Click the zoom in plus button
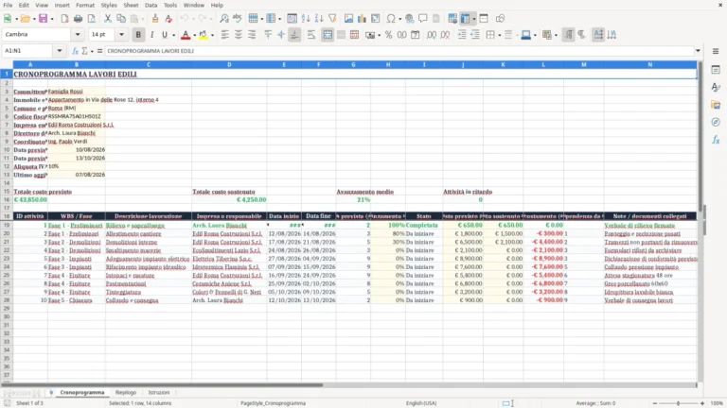The width and height of the screenshot is (727, 408). (x=702, y=403)
